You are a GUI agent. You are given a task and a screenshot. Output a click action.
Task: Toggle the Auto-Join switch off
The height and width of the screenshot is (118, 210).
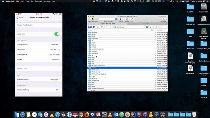[x=57, y=34]
